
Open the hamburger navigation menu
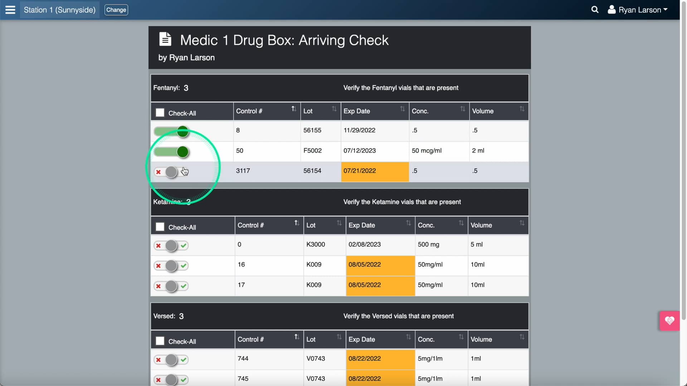(10, 10)
